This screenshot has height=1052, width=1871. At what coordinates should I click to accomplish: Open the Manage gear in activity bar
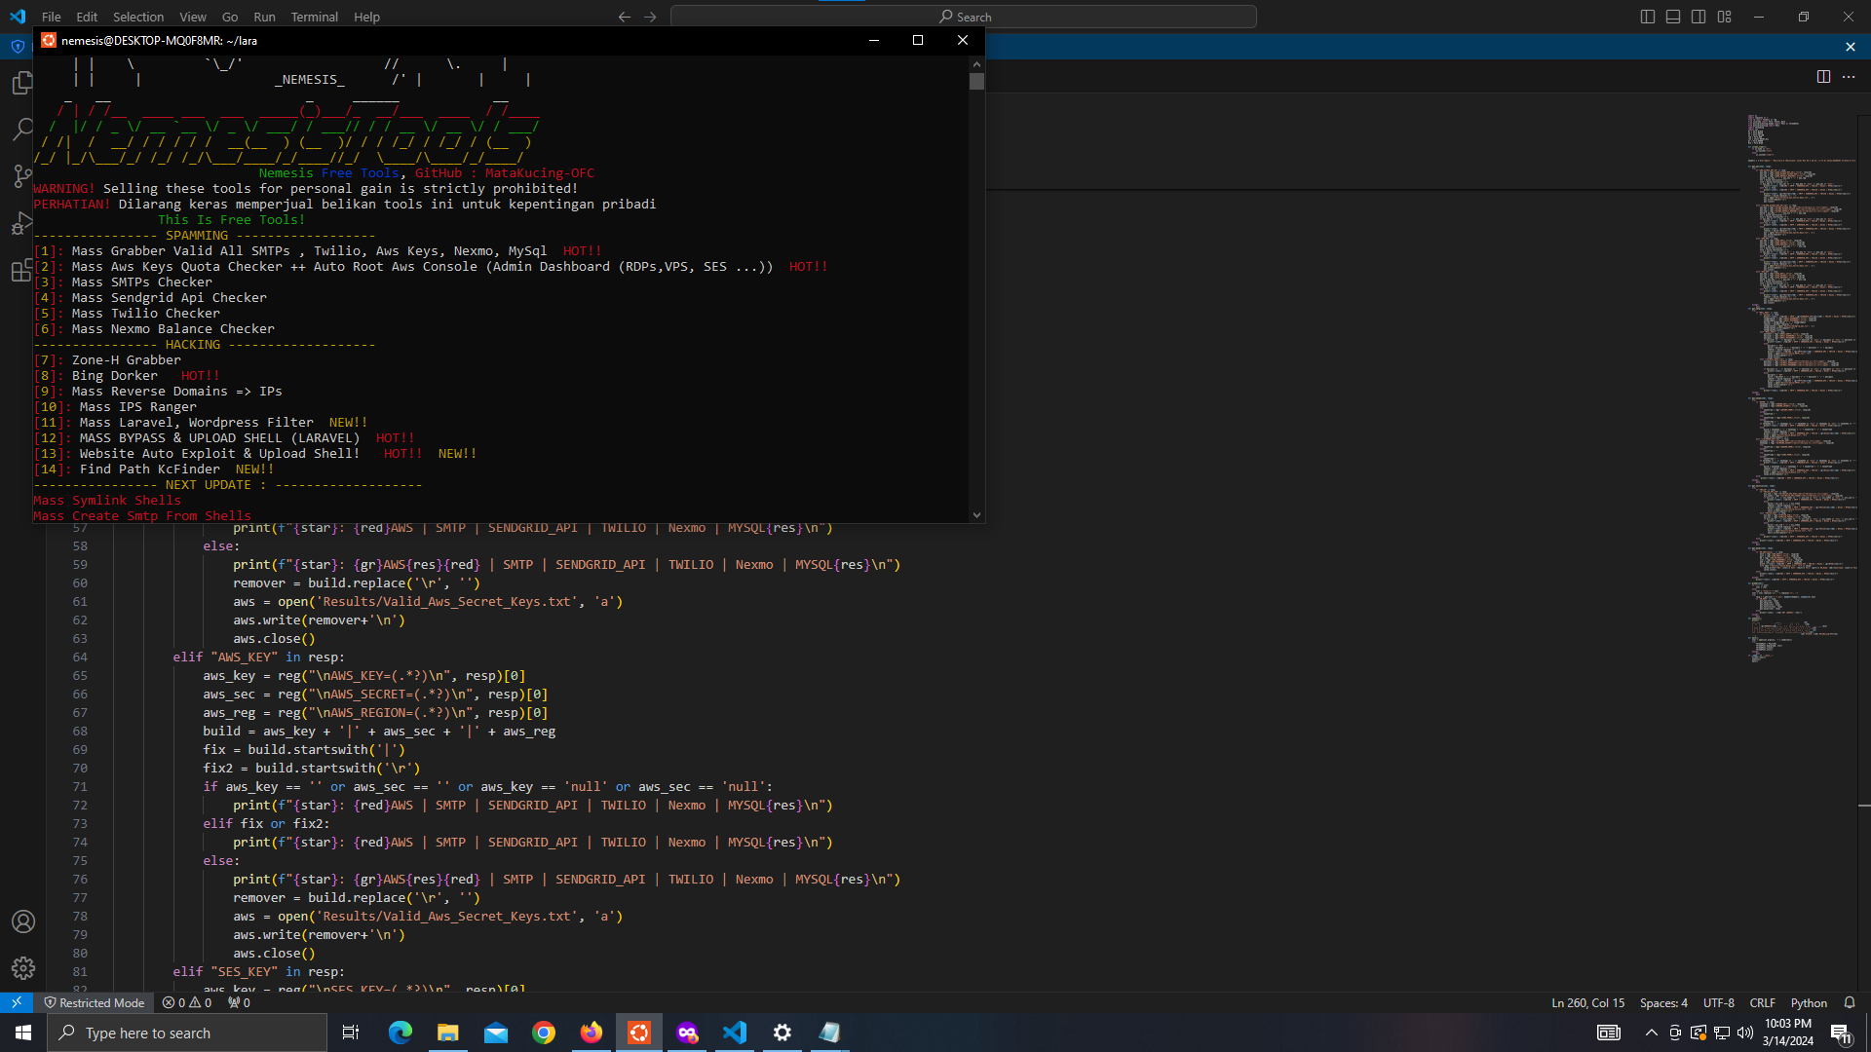23,967
